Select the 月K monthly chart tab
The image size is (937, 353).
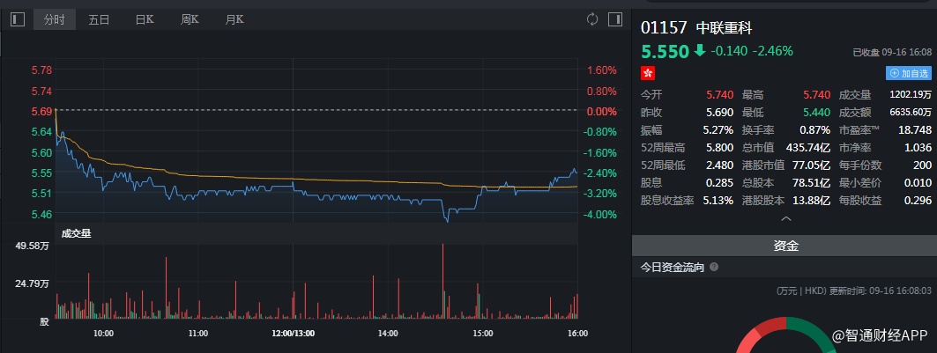point(234,18)
